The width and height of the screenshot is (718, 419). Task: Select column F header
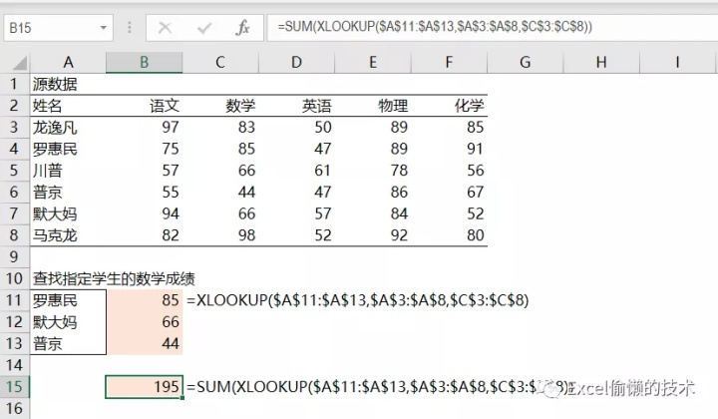click(449, 62)
